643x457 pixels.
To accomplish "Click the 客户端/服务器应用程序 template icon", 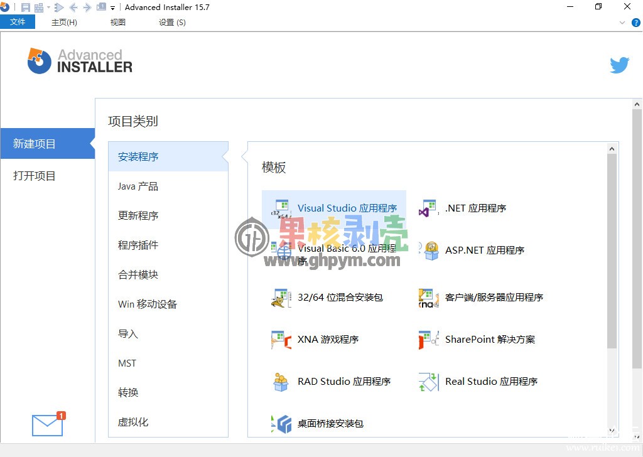I will pos(428,298).
